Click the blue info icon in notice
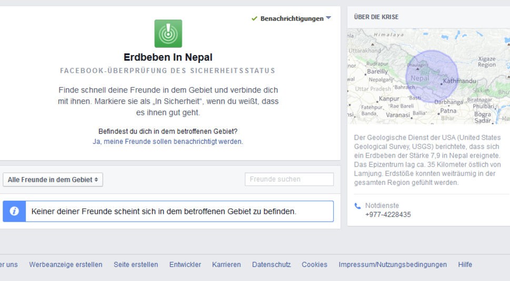This screenshot has width=510, height=281. 14,211
